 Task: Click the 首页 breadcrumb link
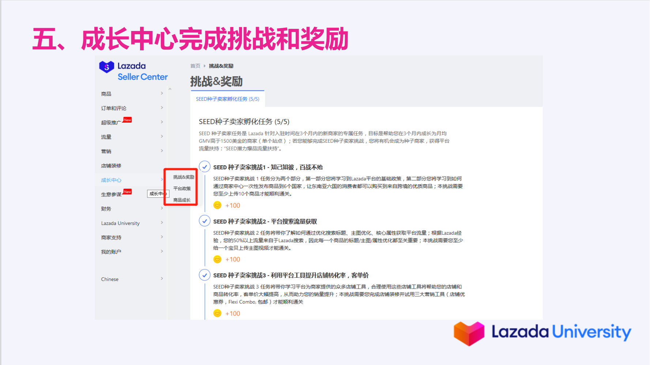point(195,66)
